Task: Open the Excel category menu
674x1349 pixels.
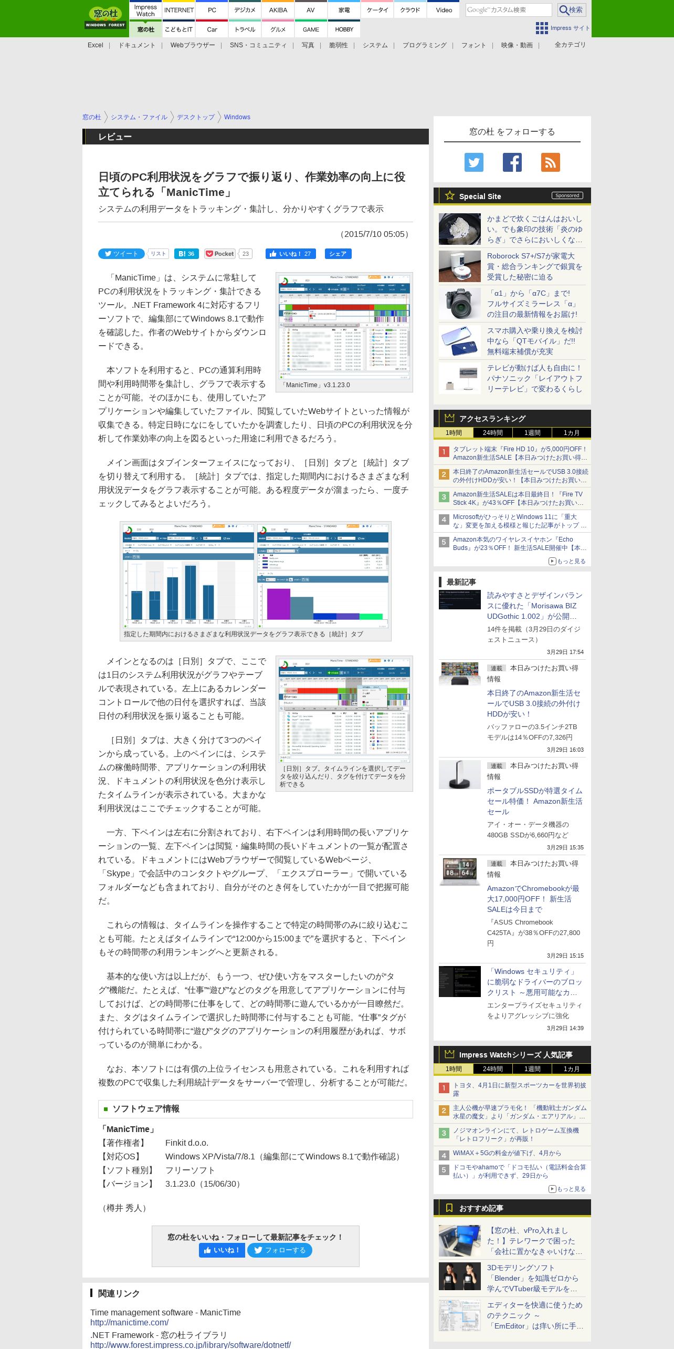Action: (96, 45)
